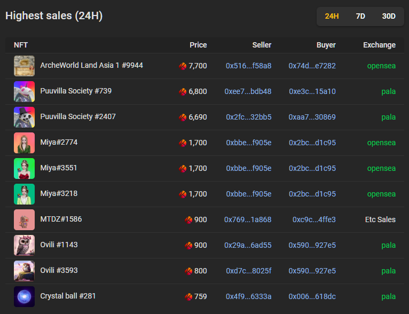Click the Klay icon in Miya#3218 row

click(x=183, y=194)
